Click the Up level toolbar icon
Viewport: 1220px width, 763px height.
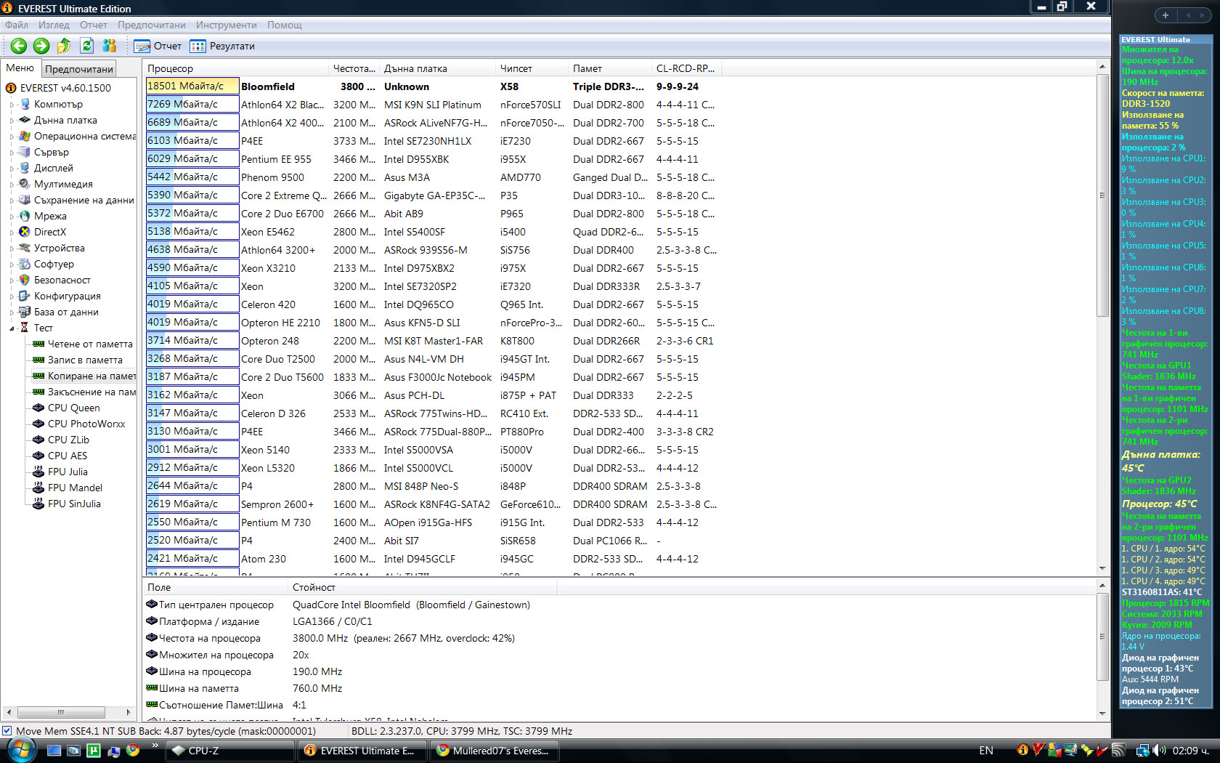pyautogui.click(x=64, y=46)
